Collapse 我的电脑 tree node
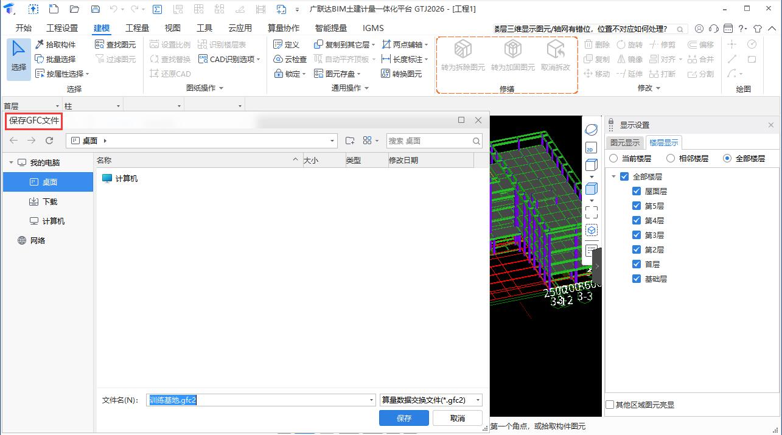The height and width of the screenshot is (435, 782). click(x=10, y=162)
